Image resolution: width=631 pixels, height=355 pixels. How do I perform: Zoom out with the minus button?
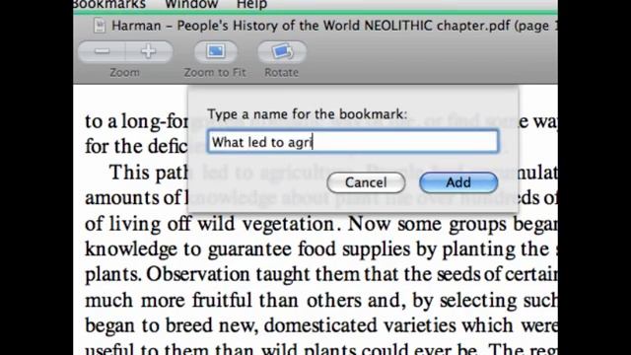102,51
